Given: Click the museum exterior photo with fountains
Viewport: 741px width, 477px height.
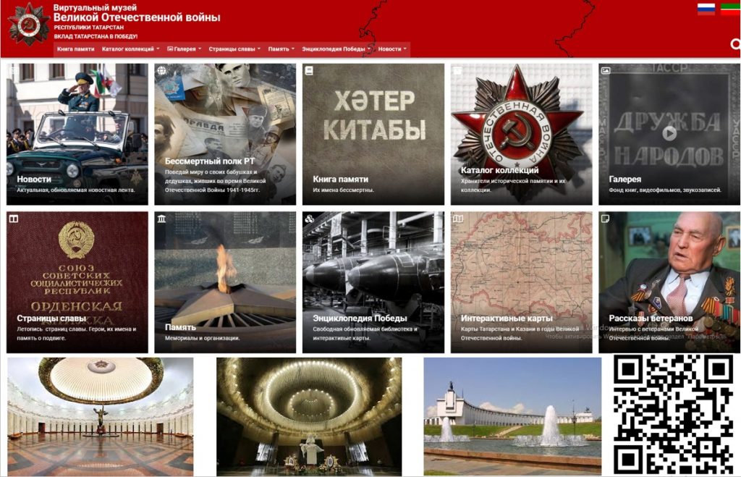Looking at the screenshot, I should click(x=512, y=416).
